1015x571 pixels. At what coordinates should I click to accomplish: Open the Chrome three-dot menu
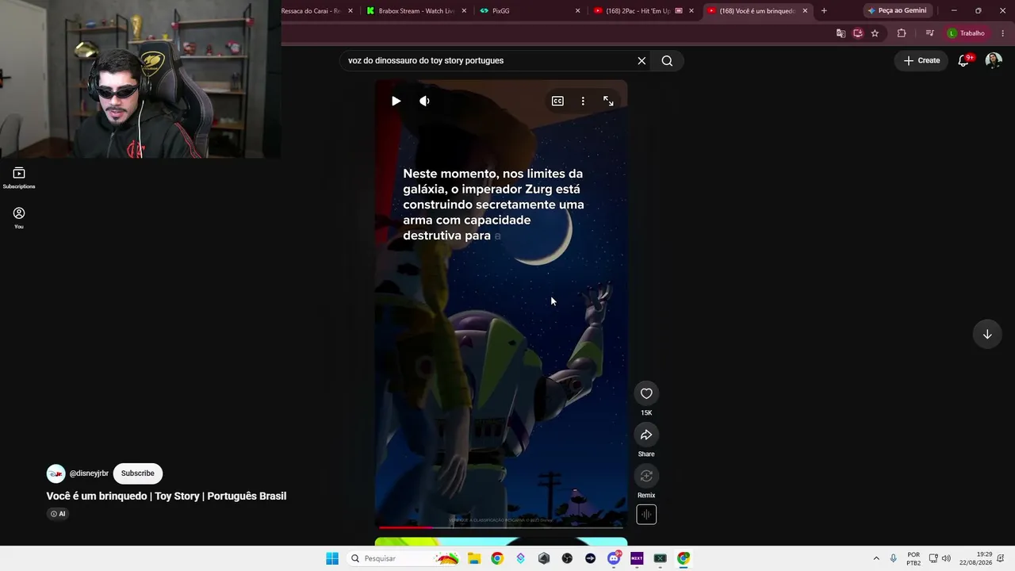pyautogui.click(x=1003, y=33)
